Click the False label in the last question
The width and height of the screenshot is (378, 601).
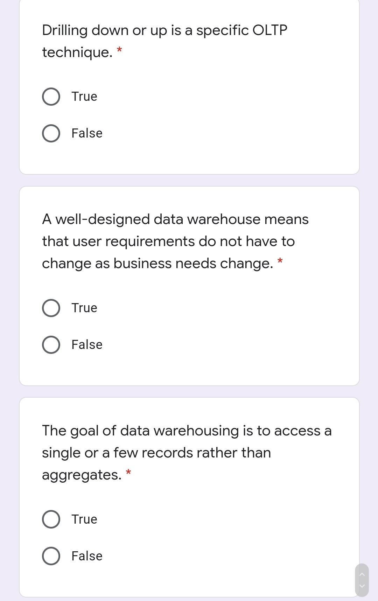[86, 555]
